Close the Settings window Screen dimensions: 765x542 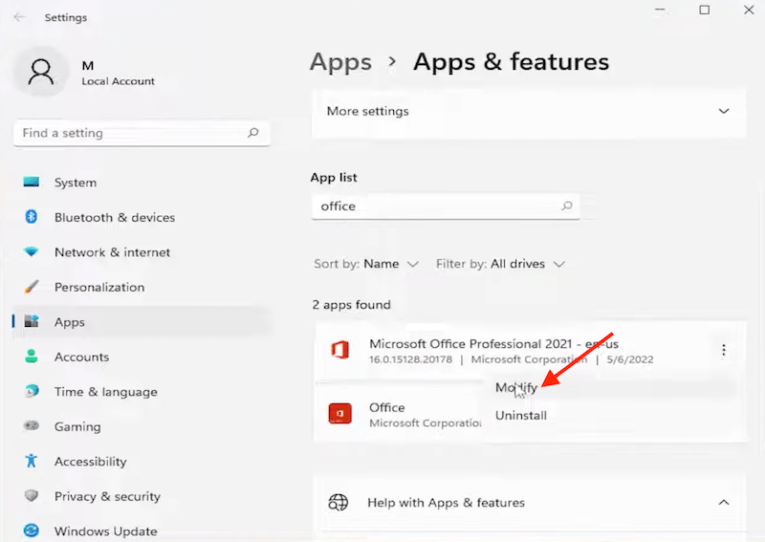[749, 10]
